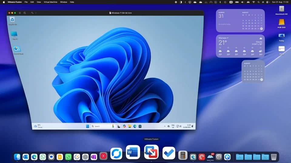Open Pocket Casts from the Dock

pos(202,157)
